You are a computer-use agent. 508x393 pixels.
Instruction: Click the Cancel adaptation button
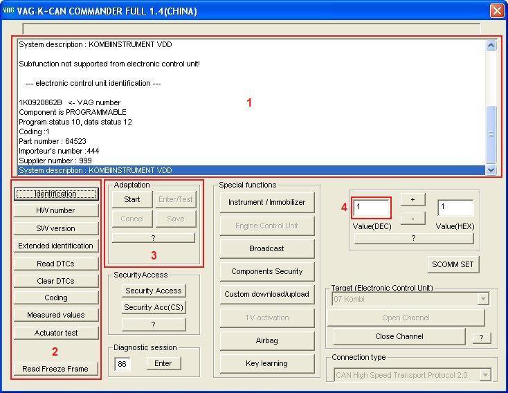coord(132,219)
